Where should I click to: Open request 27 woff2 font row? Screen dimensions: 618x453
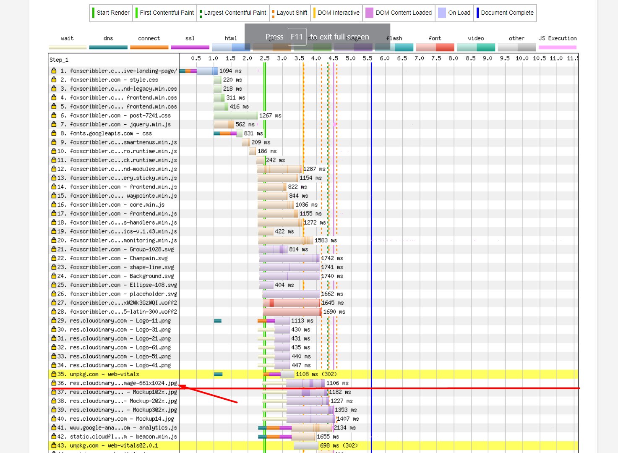point(313,303)
